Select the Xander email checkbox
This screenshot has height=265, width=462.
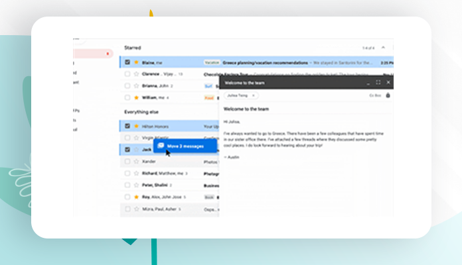(127, 162)
